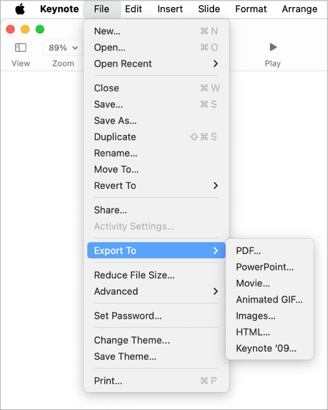Select Reduce File Size… menu entry
This screenshot has width=328, height=410.
click(x=134, y=275)
